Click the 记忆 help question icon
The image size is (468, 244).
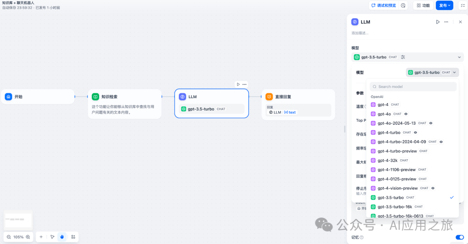[362, 238]
